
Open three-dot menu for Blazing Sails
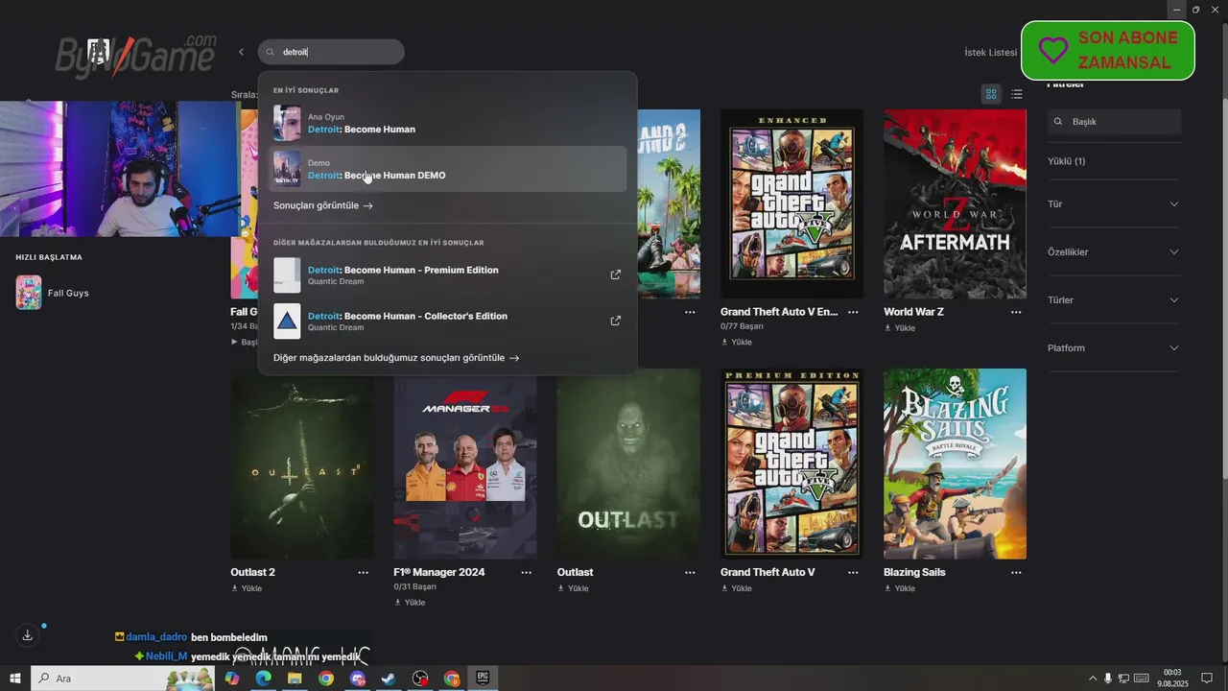pyautogui.click(x=1016, y=572)
